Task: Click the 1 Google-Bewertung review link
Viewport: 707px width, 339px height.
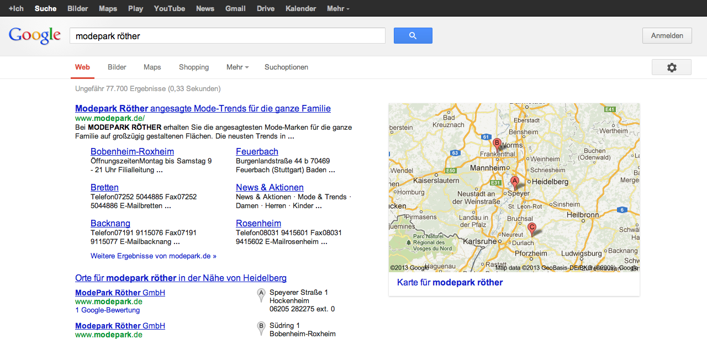Action: (x=107, y=310)
